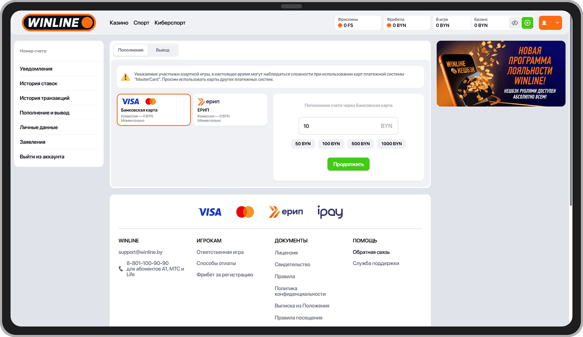Click the Visa logo in the footer

tap(210, 212)
